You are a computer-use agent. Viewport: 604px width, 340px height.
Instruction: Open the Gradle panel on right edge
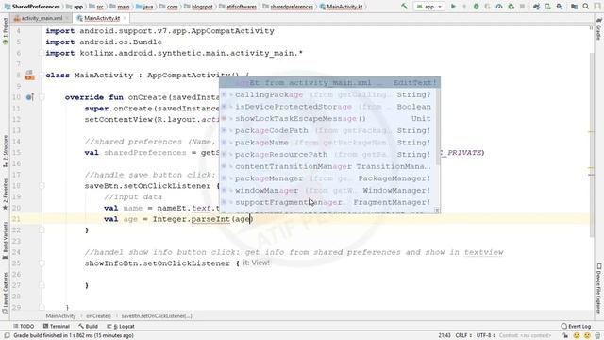point(598,29)
